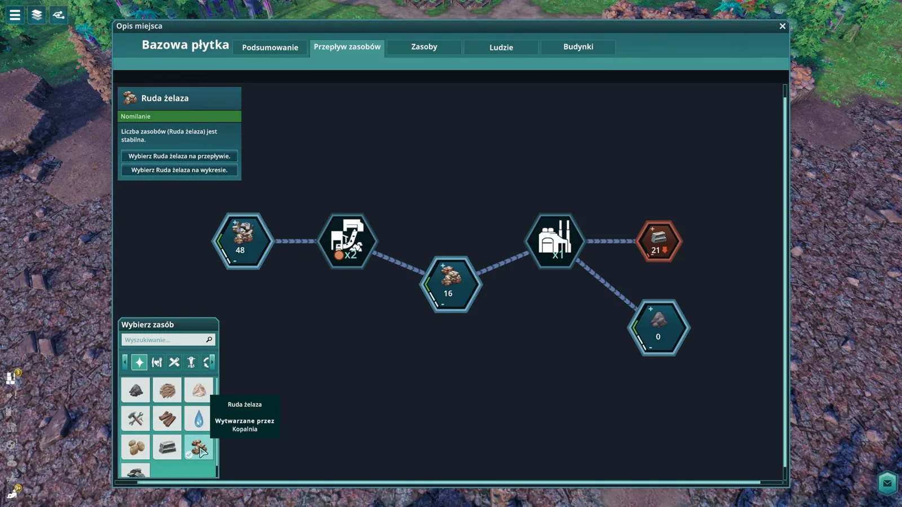
Task: Click the bird icon button in top bar
Action: [59, 15]
